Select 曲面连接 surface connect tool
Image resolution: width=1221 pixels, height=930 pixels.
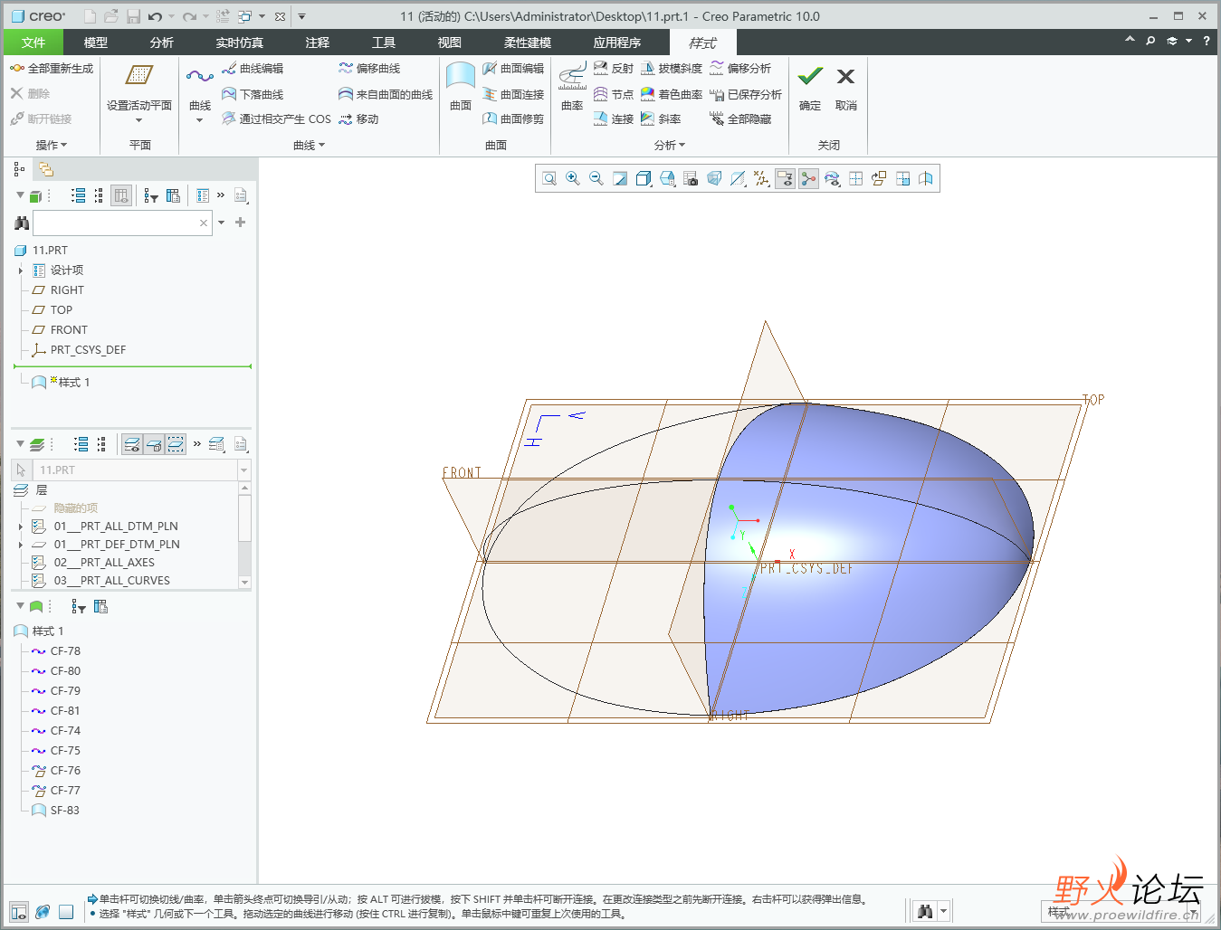513,94
